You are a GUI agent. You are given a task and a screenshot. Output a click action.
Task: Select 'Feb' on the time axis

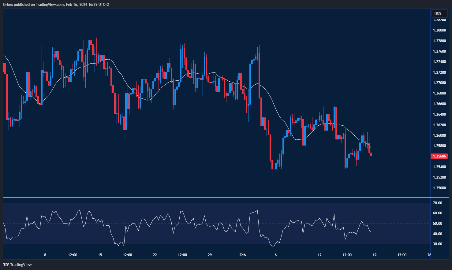(x=242, y=254)
